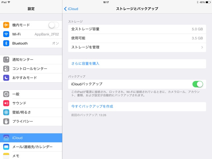Image resolution: width=212 pixels, height=159 pixels.
Task: Tap 前回のバックアップ: 13:26 text
Action: (89, 115)
